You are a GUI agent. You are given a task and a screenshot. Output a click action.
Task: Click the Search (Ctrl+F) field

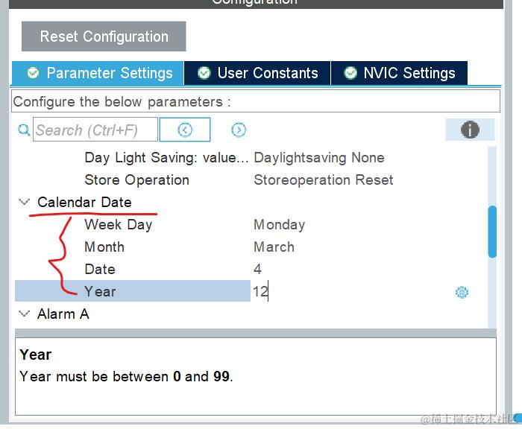pyautogui.click(x=95, y=130)
